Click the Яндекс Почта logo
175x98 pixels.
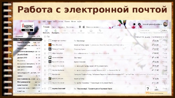tap(27, 27)
